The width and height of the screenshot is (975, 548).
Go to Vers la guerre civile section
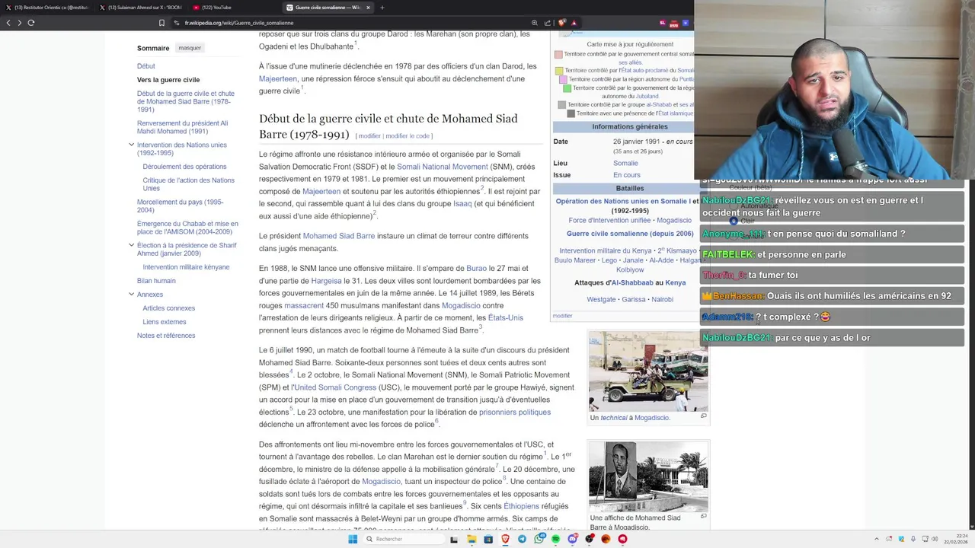(x=168, y=80)
